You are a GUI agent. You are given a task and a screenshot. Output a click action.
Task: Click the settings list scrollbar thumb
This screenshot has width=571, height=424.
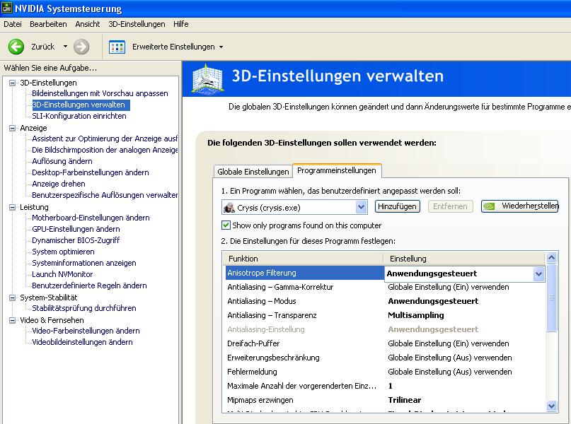tap(551, 298)
